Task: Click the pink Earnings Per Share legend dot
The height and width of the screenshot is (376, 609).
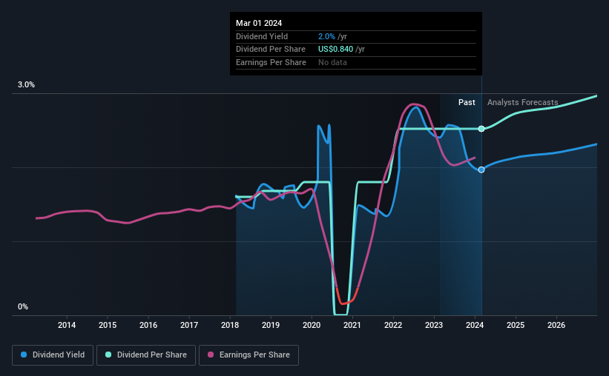Action: pyautogui.click(x=211, y=355)
